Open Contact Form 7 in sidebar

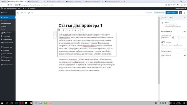click(x=8, y=43)
